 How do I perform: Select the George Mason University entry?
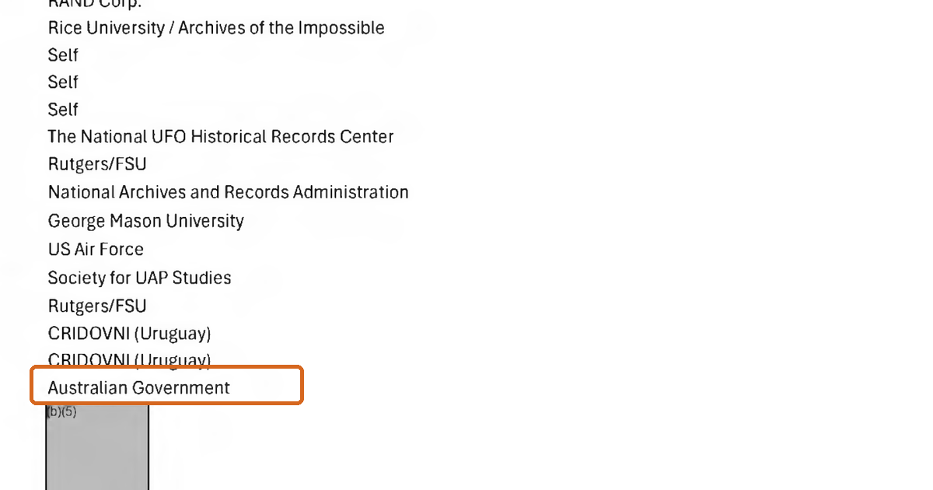(x=145, y=221)
